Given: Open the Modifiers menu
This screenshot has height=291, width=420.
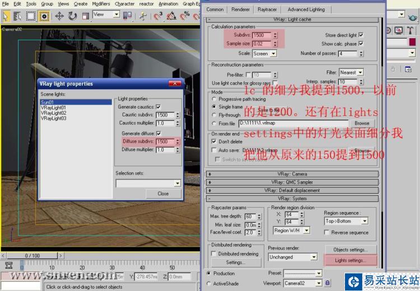Looking at the screenshot, I should 101,4.
